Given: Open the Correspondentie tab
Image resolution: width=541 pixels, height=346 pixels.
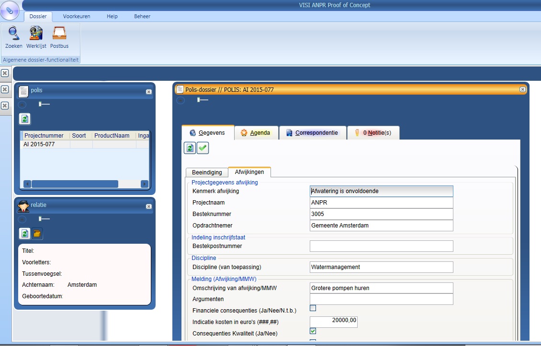Looking at the screenshot, I should click(313, 133).
